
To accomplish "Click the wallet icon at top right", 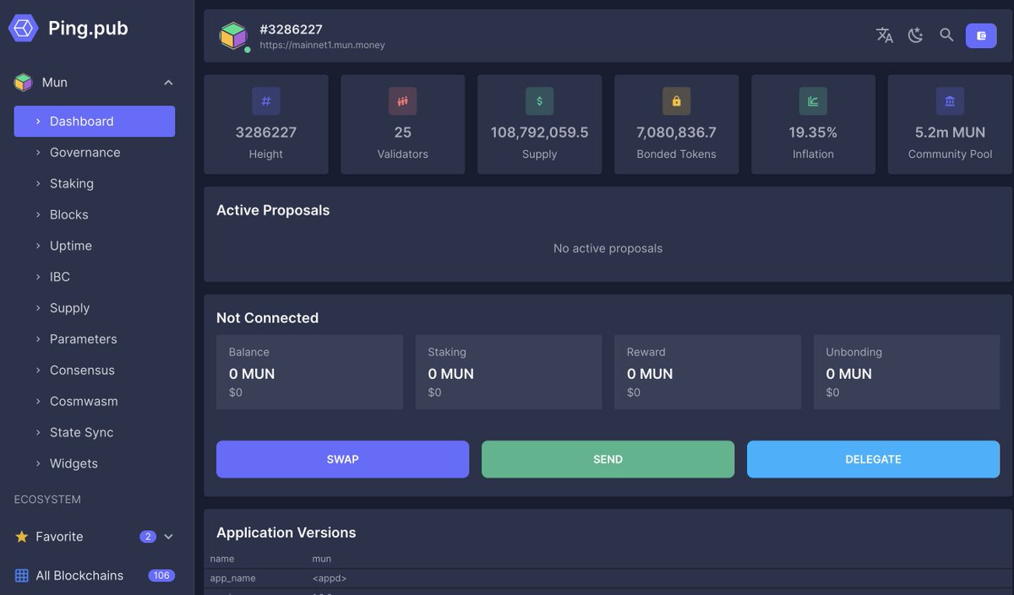I will [981, 35].
